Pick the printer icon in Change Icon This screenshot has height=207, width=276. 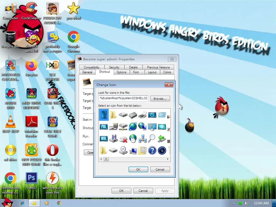click(143, 115)
